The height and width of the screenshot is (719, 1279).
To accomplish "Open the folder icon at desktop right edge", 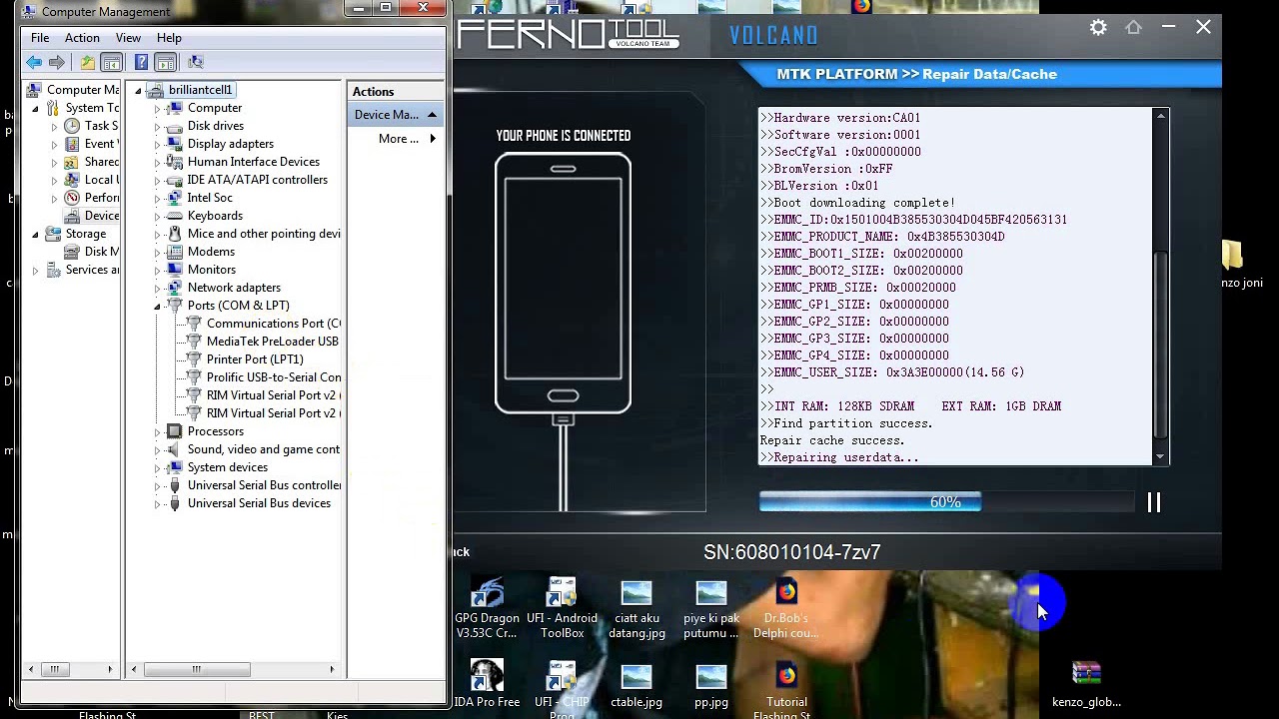I will pyautogui.click(x=1232, y=256).
